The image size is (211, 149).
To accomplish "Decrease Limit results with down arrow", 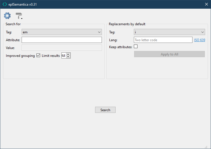I will [68, 57].
